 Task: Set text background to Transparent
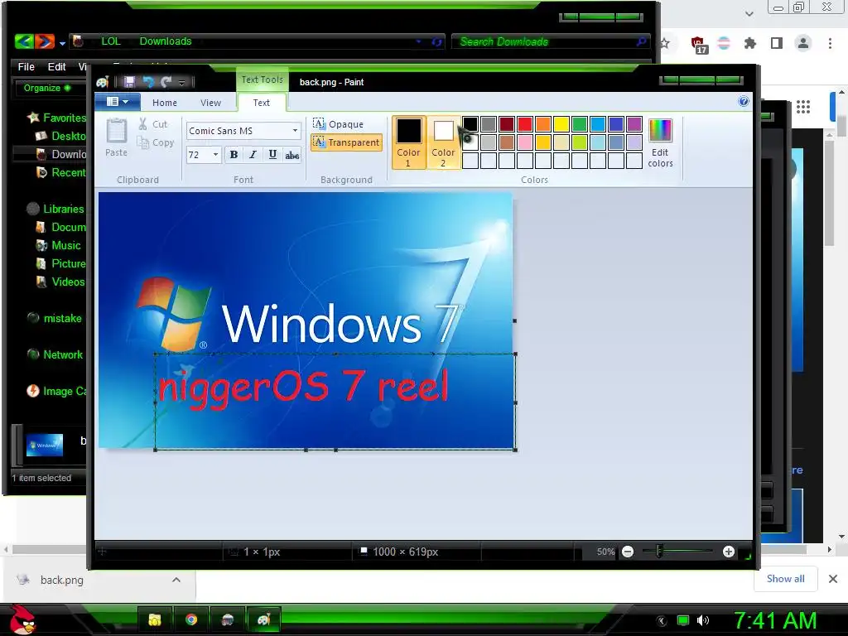[347, 142]
